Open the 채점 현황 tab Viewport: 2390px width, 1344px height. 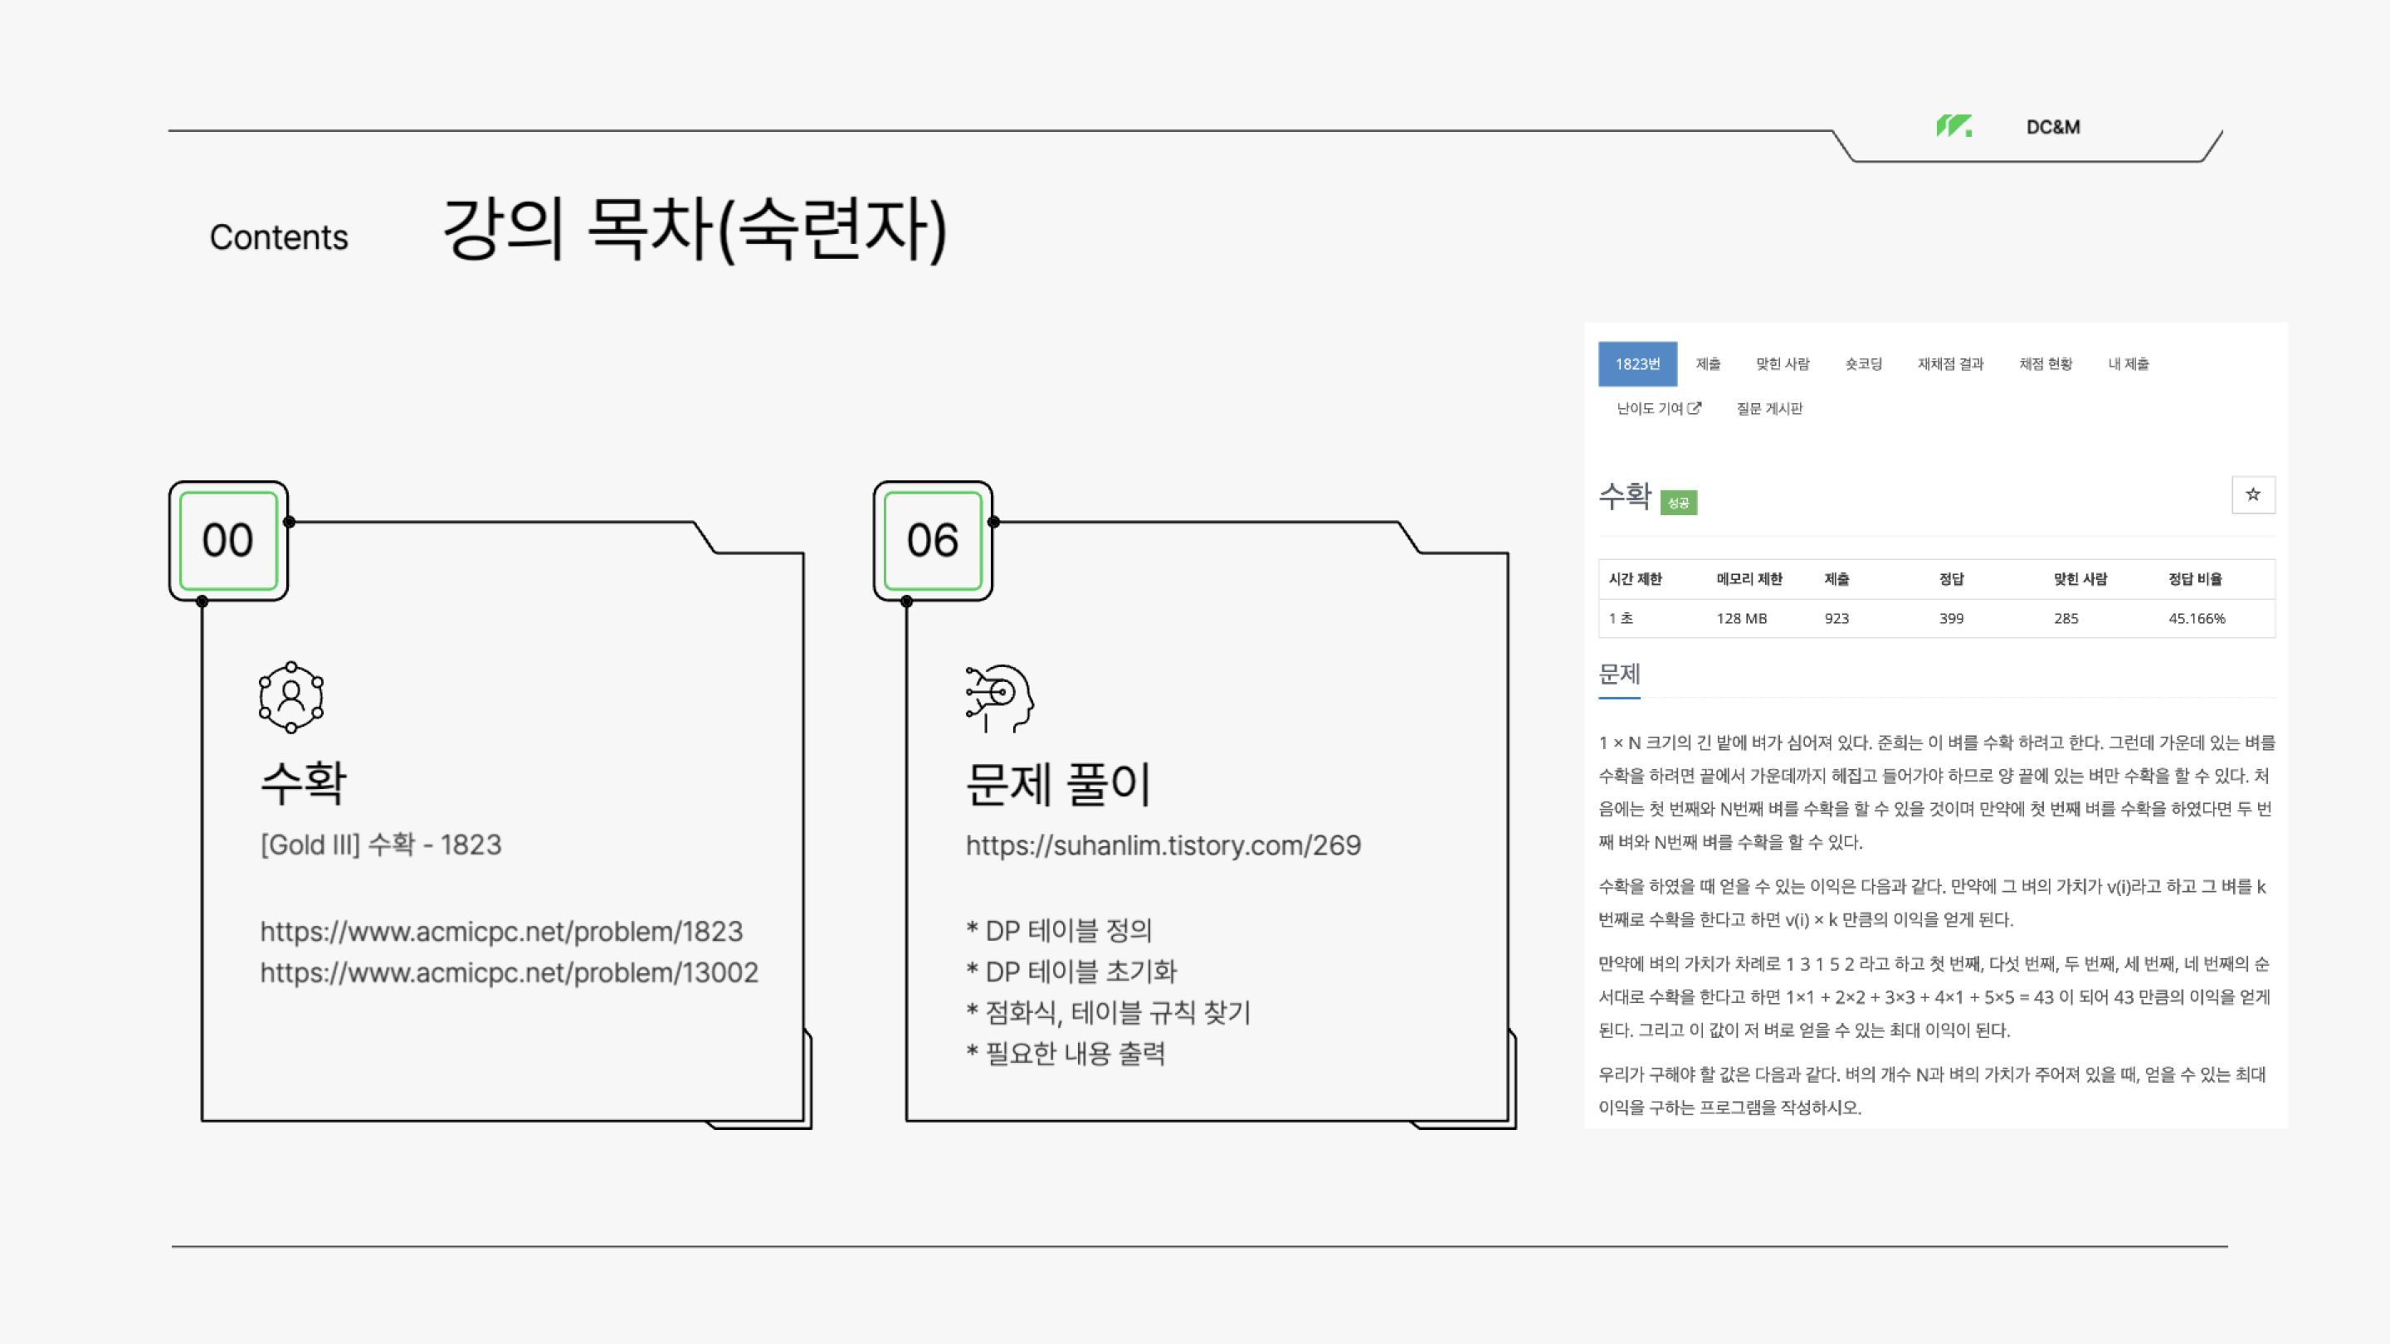tap(2046, 363)
